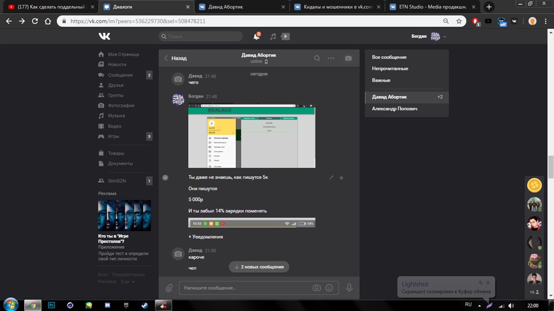Jump to 2 новых сообщения
The width and height of the screenshot is (554, 311).
259,267
